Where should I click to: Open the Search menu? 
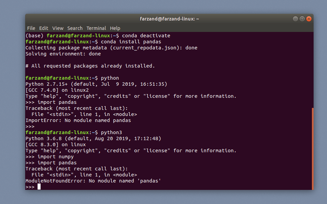pyautogui.click(x=74, y=28)
